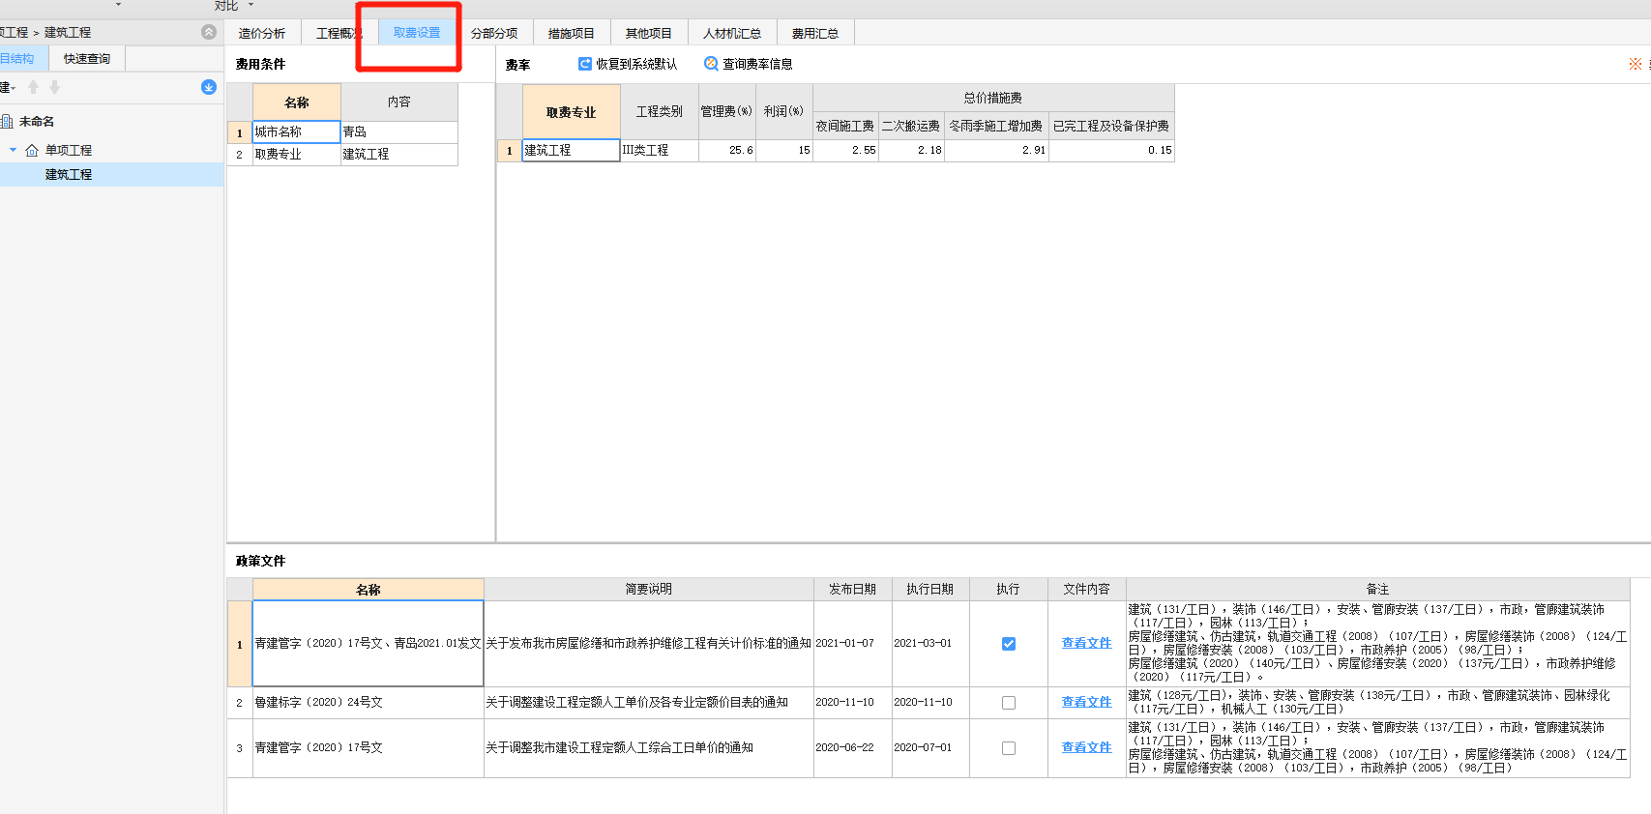
Task: Click the 建筑工程 cell in 费率 table
Action: [x=571, y=150]
